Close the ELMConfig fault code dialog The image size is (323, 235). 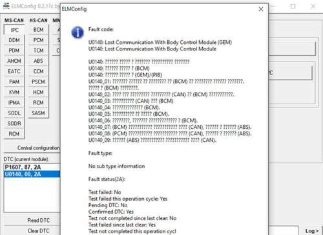tap(261, 9)
